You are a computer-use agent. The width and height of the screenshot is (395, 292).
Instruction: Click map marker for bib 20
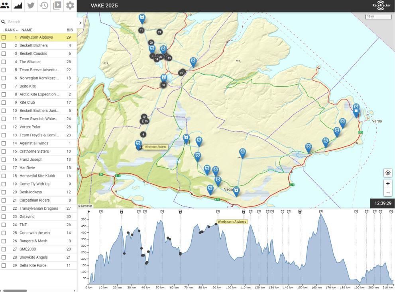(x=151, y=43)
